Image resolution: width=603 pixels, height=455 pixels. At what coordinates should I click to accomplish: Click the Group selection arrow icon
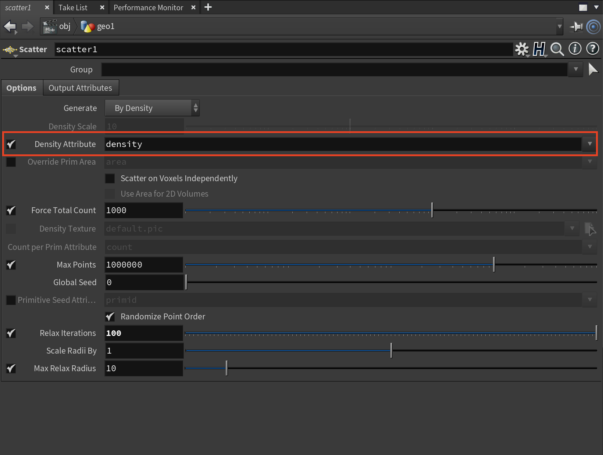pyautogui.click(x=593, y=69)
